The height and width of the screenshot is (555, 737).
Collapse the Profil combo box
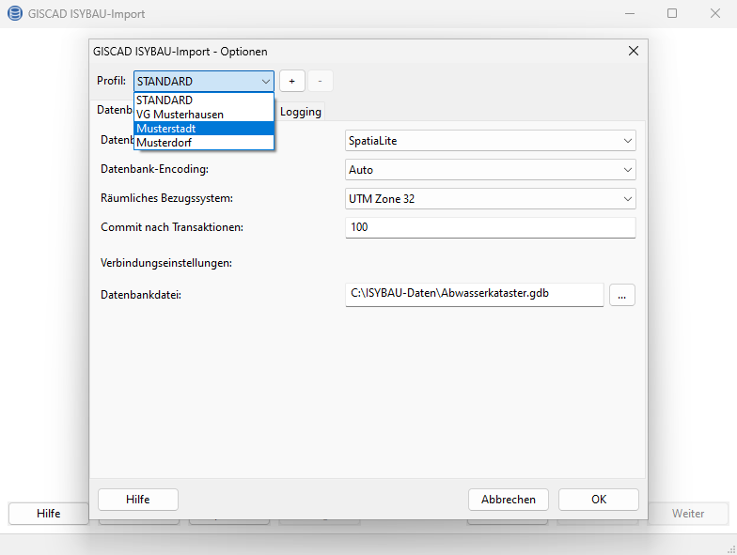click(x=266, y=81)
